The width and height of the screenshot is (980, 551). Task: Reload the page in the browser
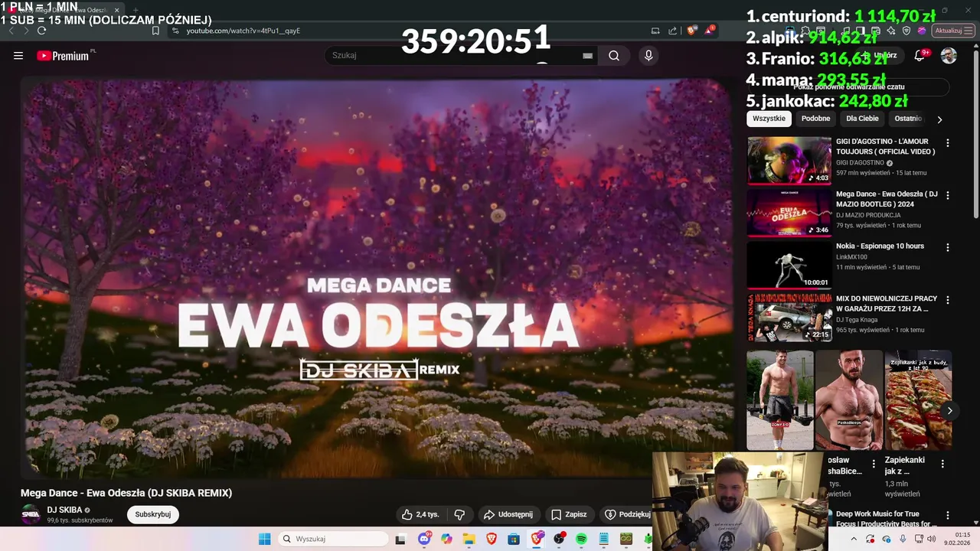tap(41, 31)
